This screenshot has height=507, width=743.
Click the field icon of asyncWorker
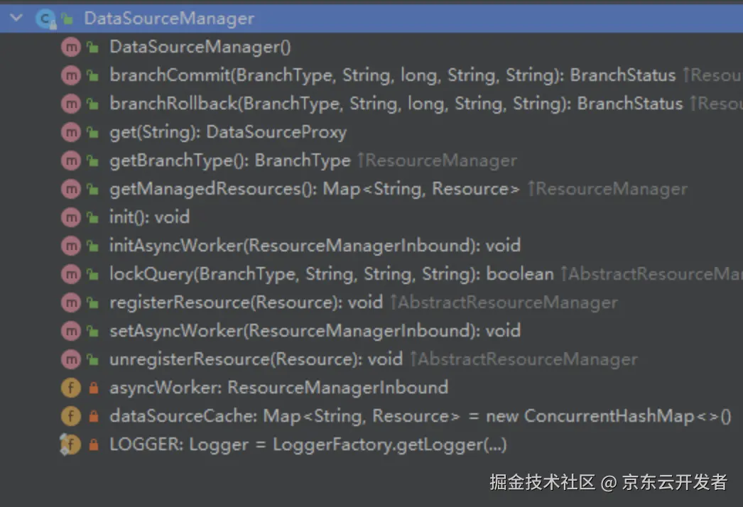tap(71, 388)
